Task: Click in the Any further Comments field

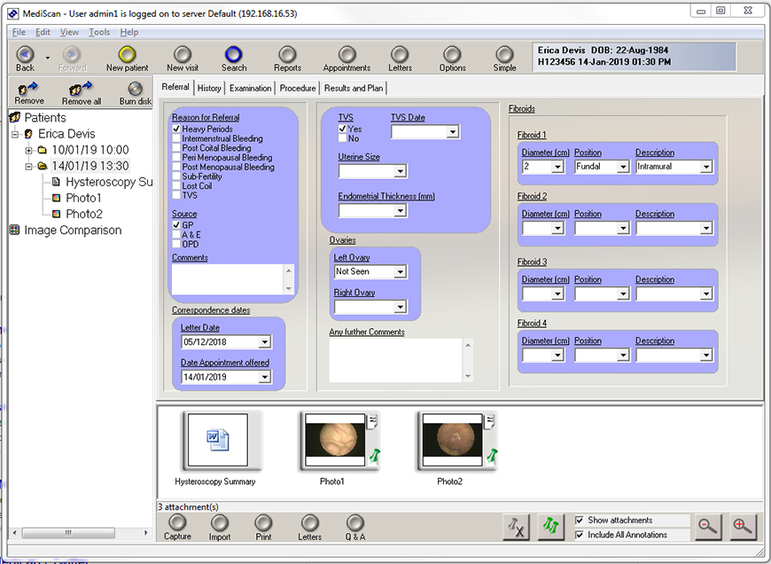Action: point(396,360)
